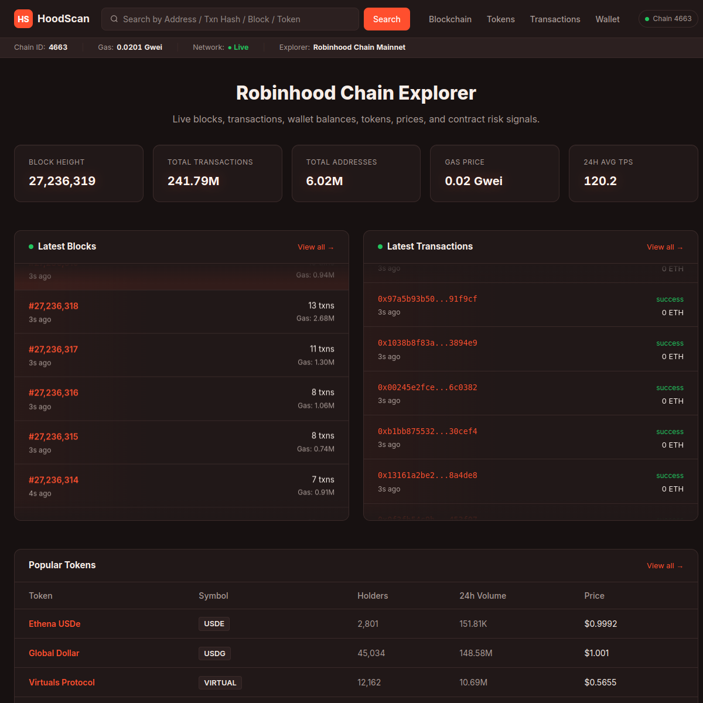Open transaction 0x00245e2fce...6c0382
Viewport: 703px width, 703px height.
point(428,387)
